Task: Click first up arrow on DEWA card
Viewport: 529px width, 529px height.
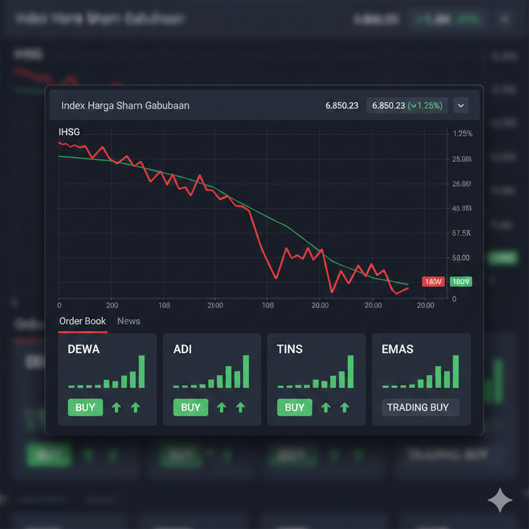Action: coord(116,408)
